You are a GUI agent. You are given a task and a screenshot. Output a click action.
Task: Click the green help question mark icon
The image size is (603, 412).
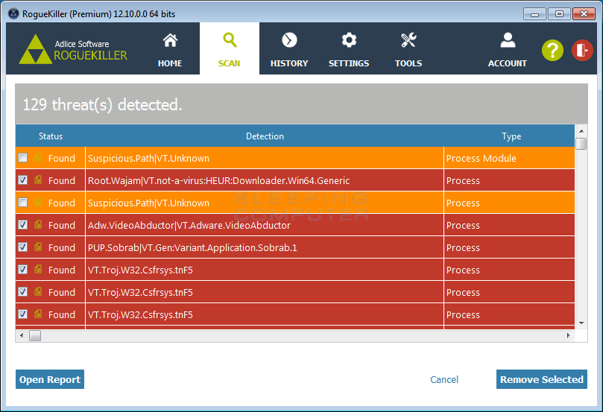click(x=552, y=51)
